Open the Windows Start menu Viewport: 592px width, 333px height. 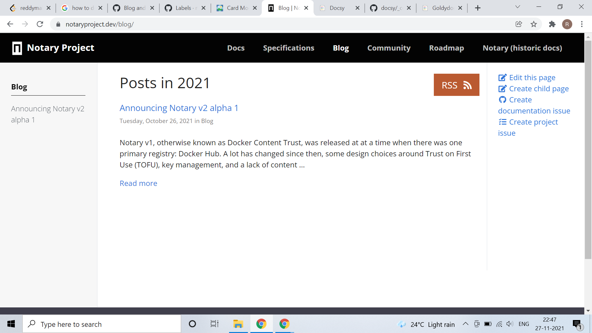[x=11, y=324]
